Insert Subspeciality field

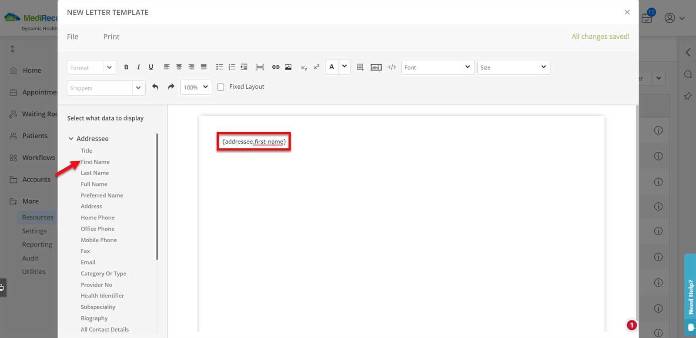tap(98, 307)
